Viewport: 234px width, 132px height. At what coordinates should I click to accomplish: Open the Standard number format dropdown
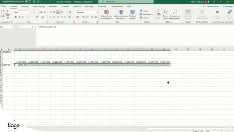pos(96,12)
